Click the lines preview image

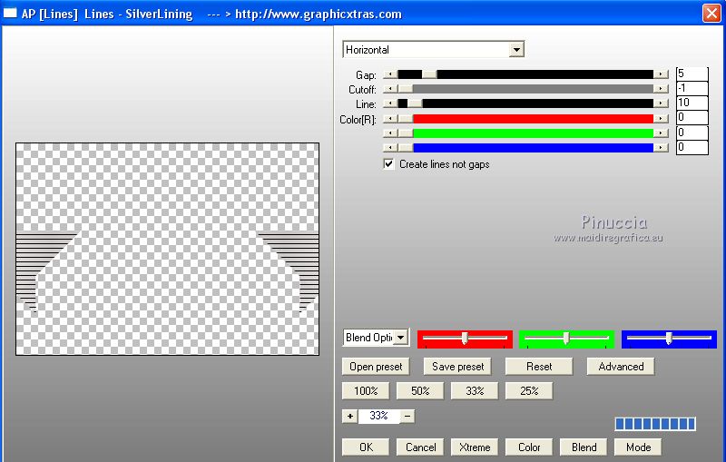tap(167, 249)
